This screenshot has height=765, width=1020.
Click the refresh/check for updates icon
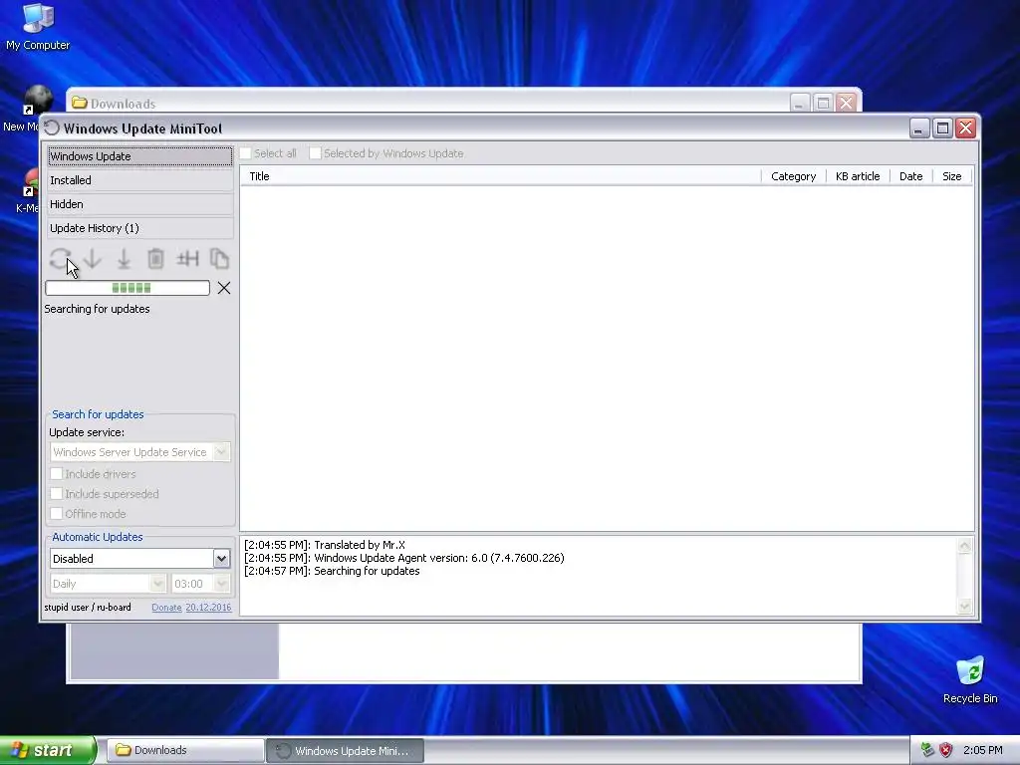61,259
